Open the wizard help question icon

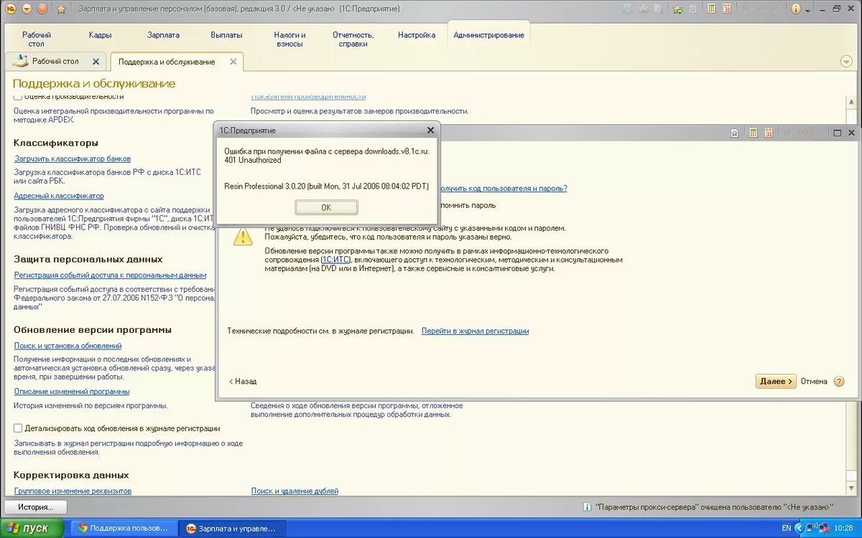(839, 382)
